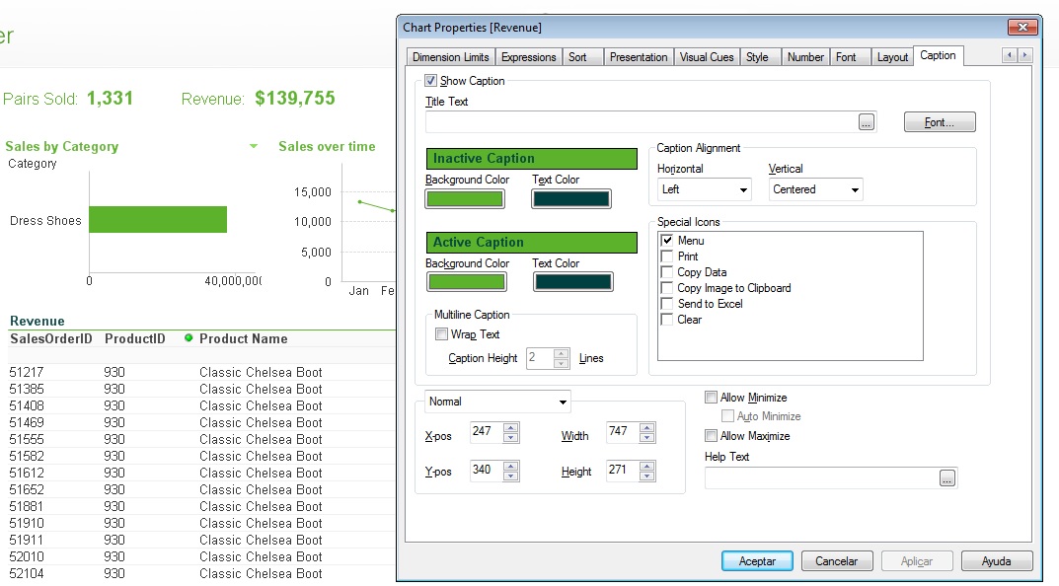Click the Width value field
This screenshot has width=1059, height=586.
click(622, 432)
